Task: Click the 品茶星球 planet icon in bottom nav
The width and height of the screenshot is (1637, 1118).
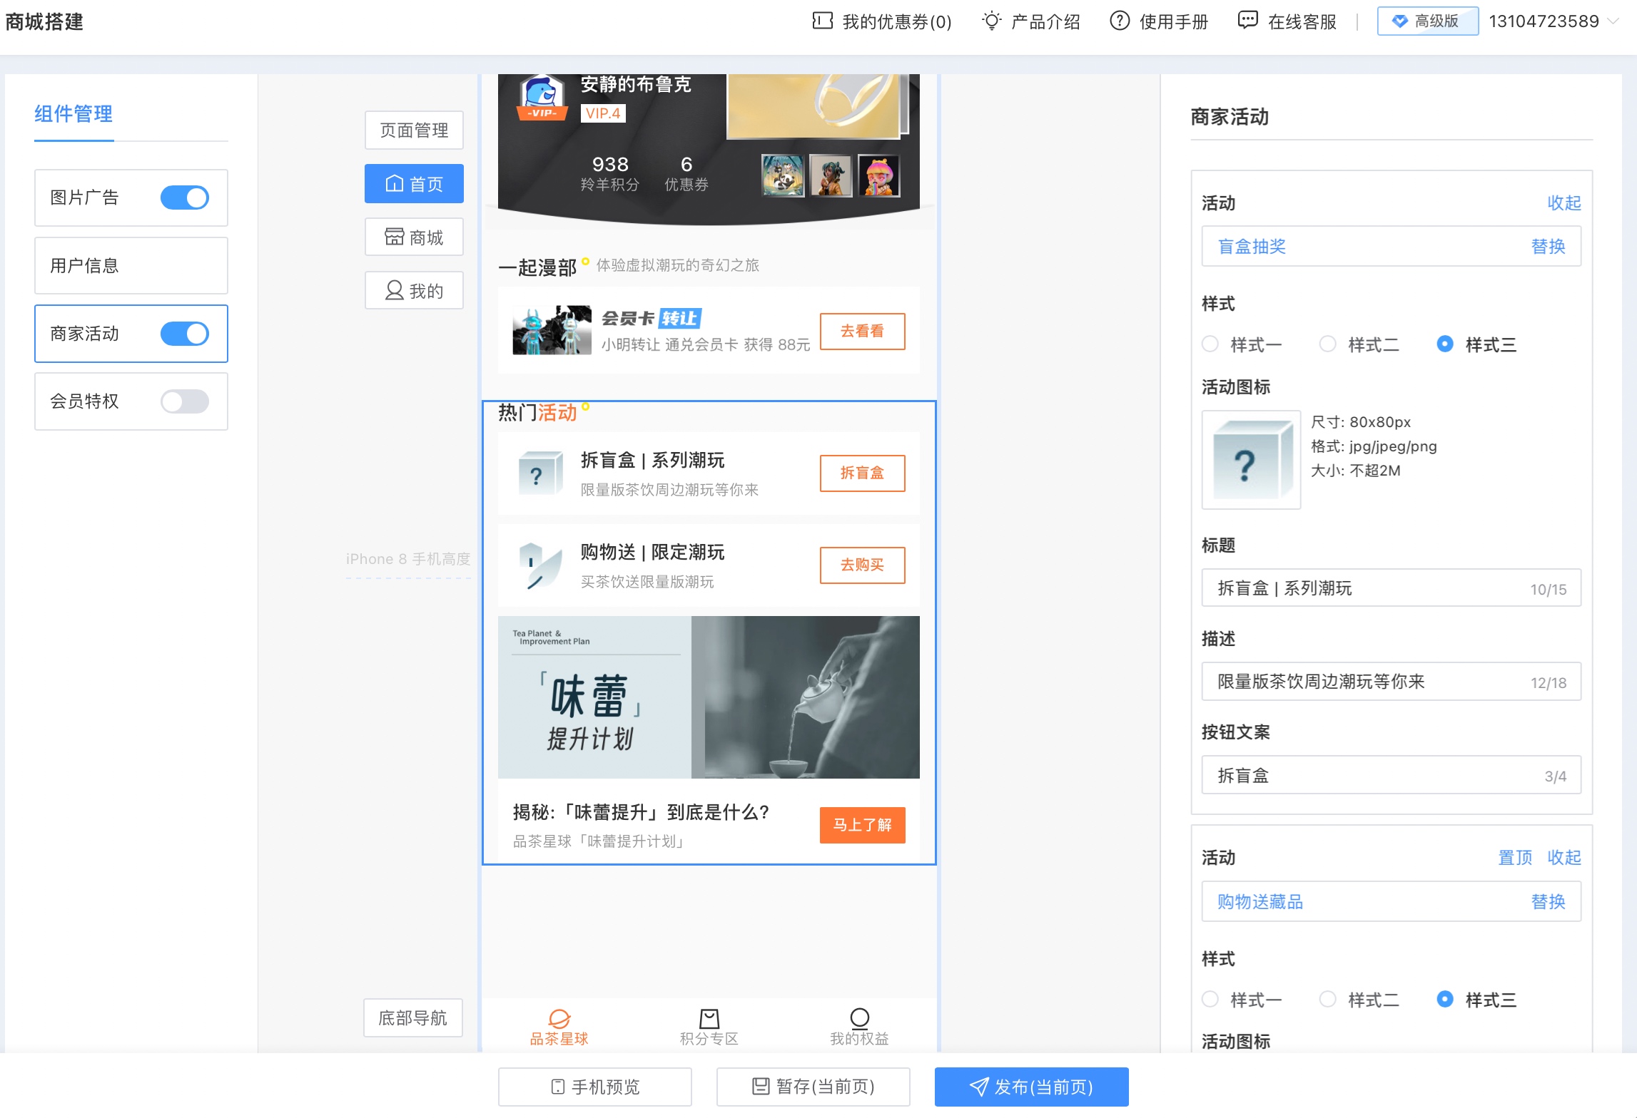Action: (x=559, y=1017)
